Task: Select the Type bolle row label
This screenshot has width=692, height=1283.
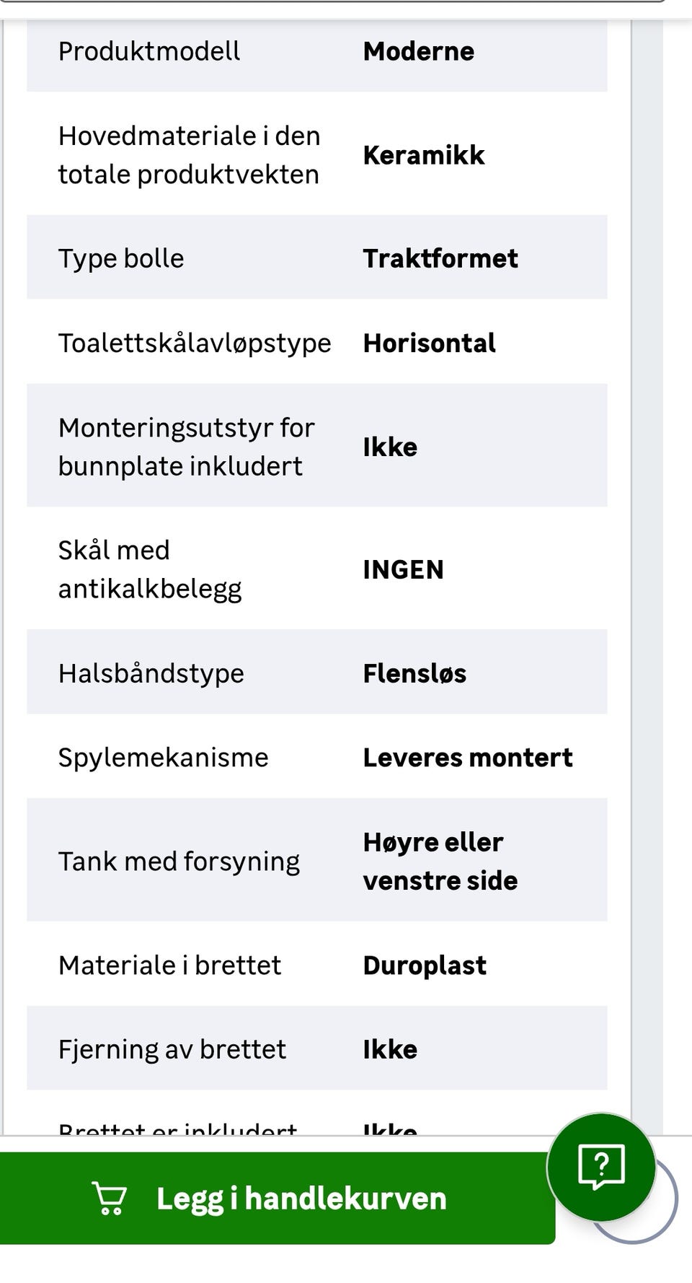Action: (x=121, y=258)
